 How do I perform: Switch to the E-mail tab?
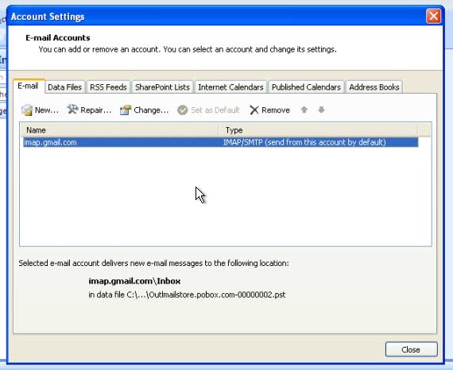[x=28, y=86]
